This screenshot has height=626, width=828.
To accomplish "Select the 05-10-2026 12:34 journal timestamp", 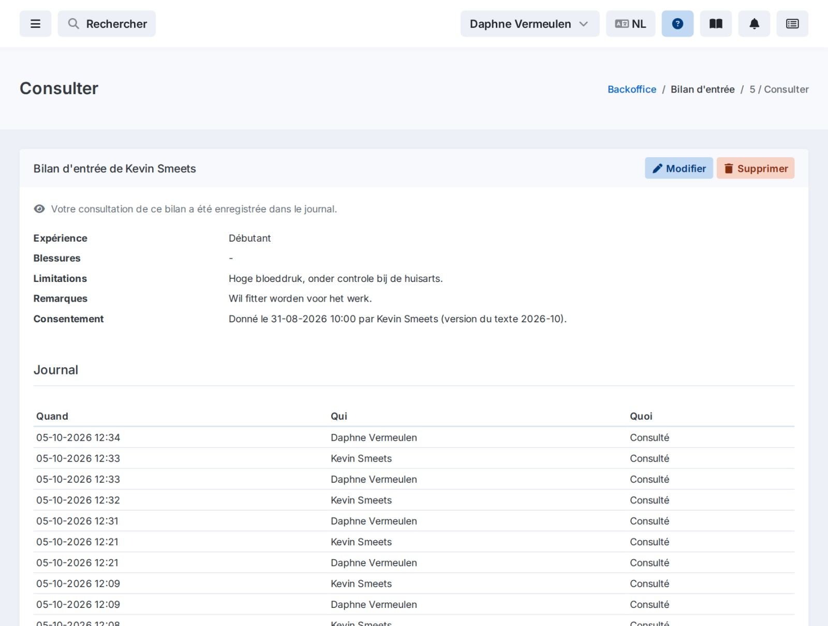I will [x=78, y=438].
